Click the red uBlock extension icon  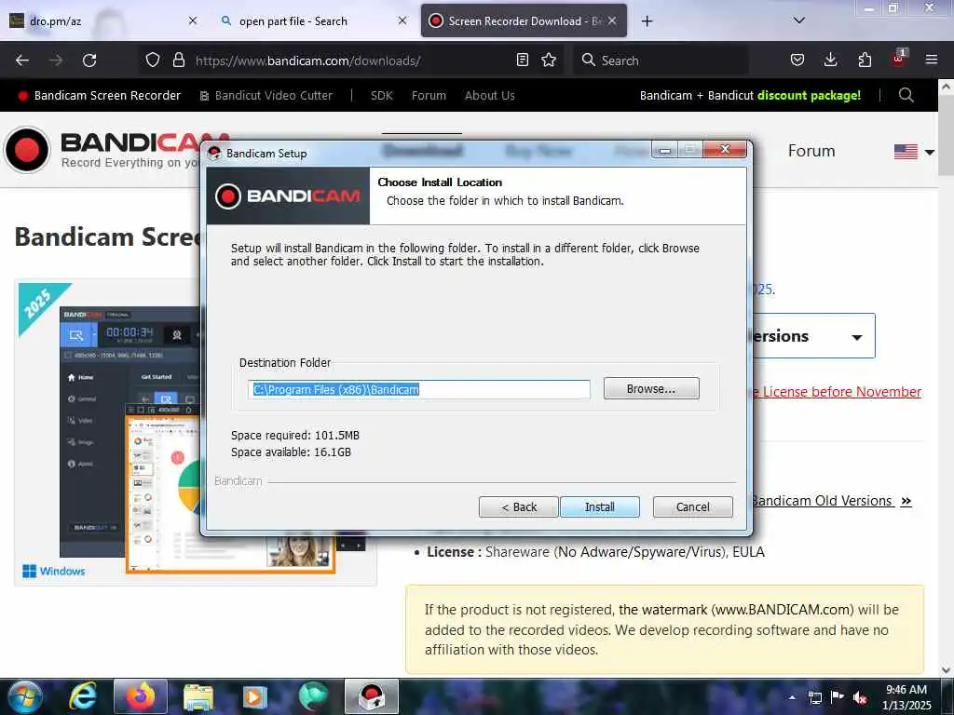899,59
